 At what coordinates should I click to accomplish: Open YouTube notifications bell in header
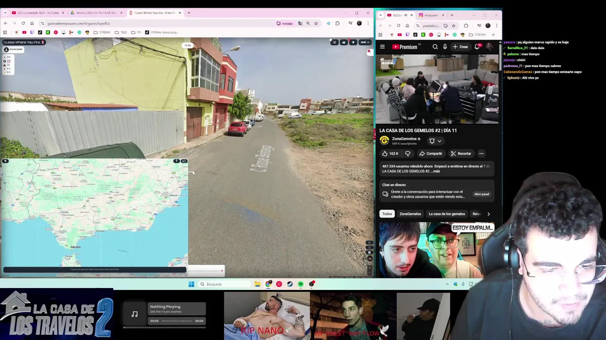478,46
